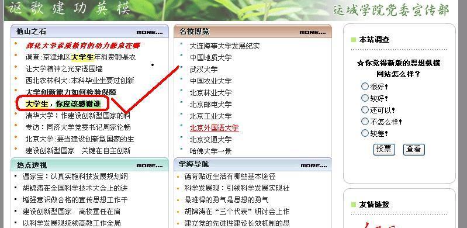This screenshot has width=467, height=228.
Task: Open the circled 大学生，你应该感谢谁 article
Action: pos(63,104)
